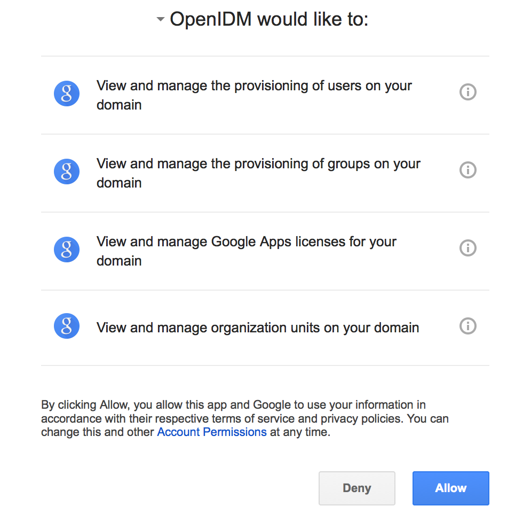This screenshot has height=514, width=523.
Task: Open the info icon for the Google Apps licenses scope
Action: tap(467, 248)
